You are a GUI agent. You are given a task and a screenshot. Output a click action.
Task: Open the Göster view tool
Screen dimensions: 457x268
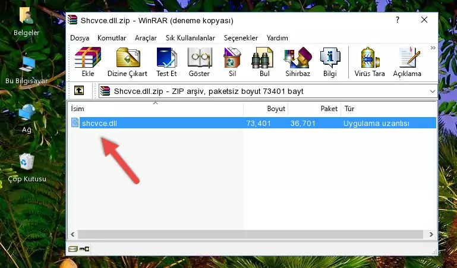point(199,62)
